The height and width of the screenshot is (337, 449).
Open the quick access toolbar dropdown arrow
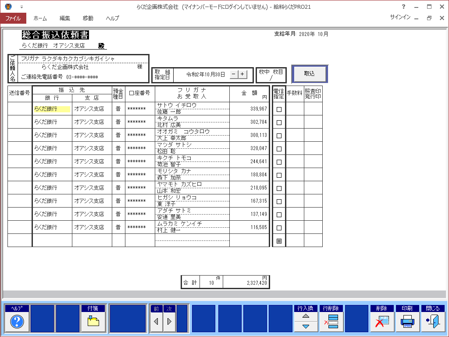[x=21, y=7]
